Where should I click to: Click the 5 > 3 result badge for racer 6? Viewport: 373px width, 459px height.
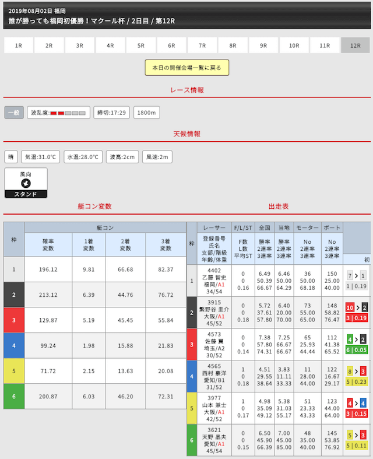click(x=356, y=435)
